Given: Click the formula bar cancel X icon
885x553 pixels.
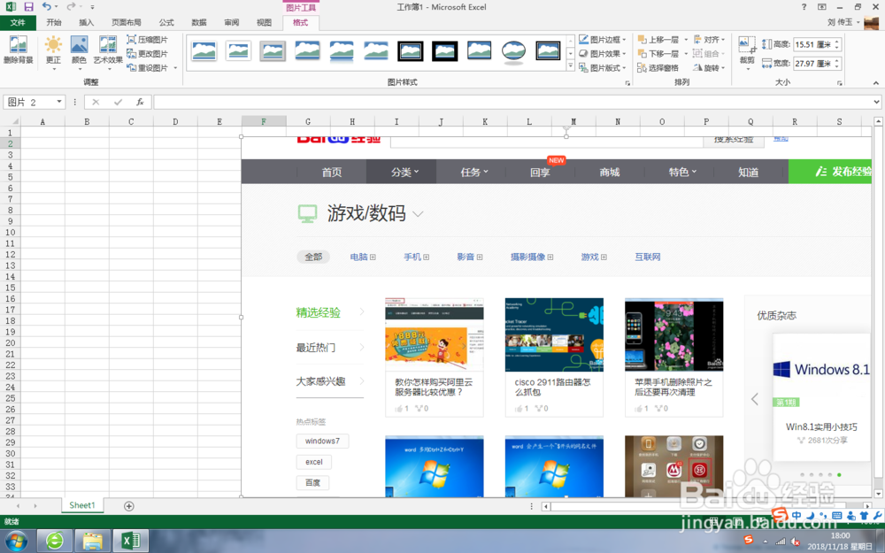Looking at the screenshot, I should coord(96,102).
